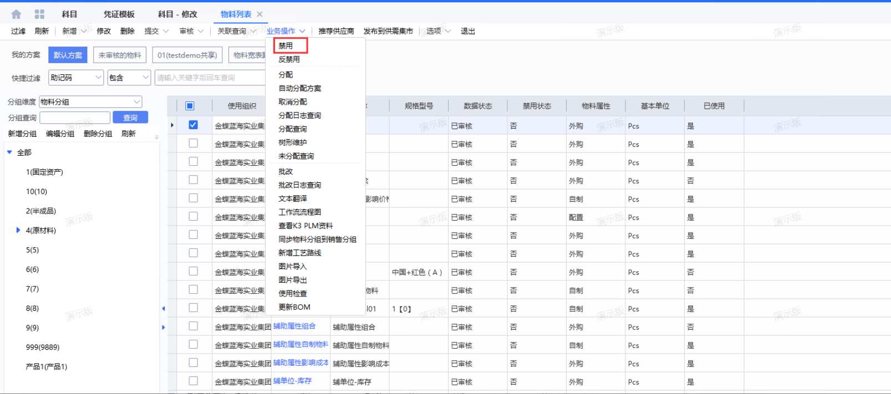The image size is (891, 394).
Task: Select the 01(testdemo共享) scheme
Action: click(187, 55)
